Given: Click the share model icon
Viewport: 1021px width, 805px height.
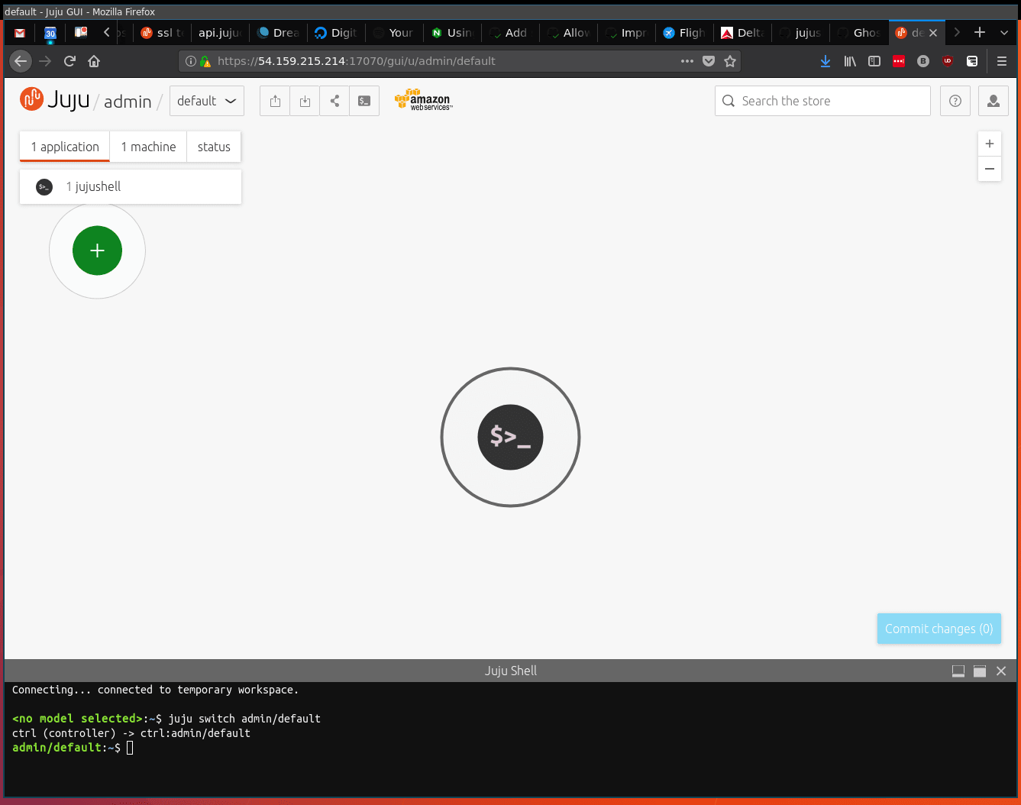Looking at the screenshot, I should coord(334,101).
